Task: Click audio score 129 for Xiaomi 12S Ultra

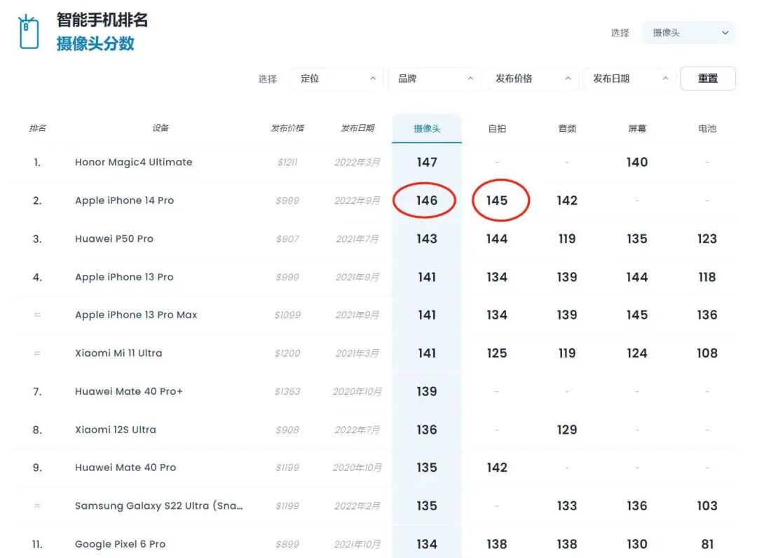Action: click(567, 430)
